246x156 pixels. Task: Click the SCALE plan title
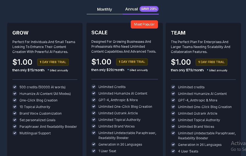tap(99, 33)
